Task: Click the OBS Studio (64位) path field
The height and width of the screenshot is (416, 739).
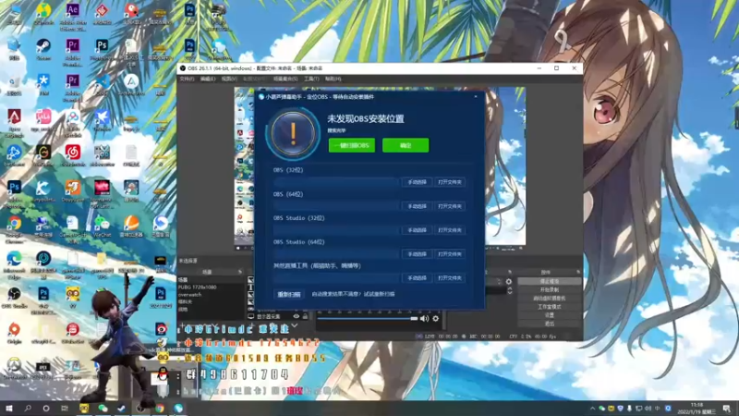Action: [x=336, y=254]
